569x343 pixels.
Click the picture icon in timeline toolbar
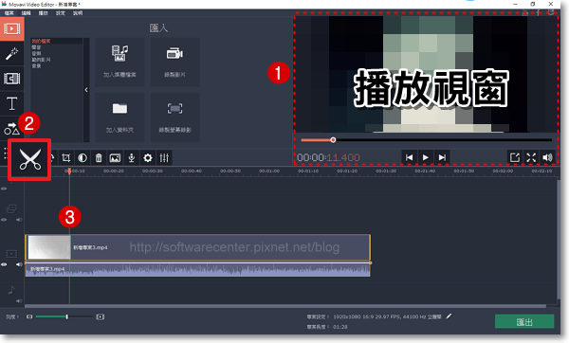(x=115, y=157)
